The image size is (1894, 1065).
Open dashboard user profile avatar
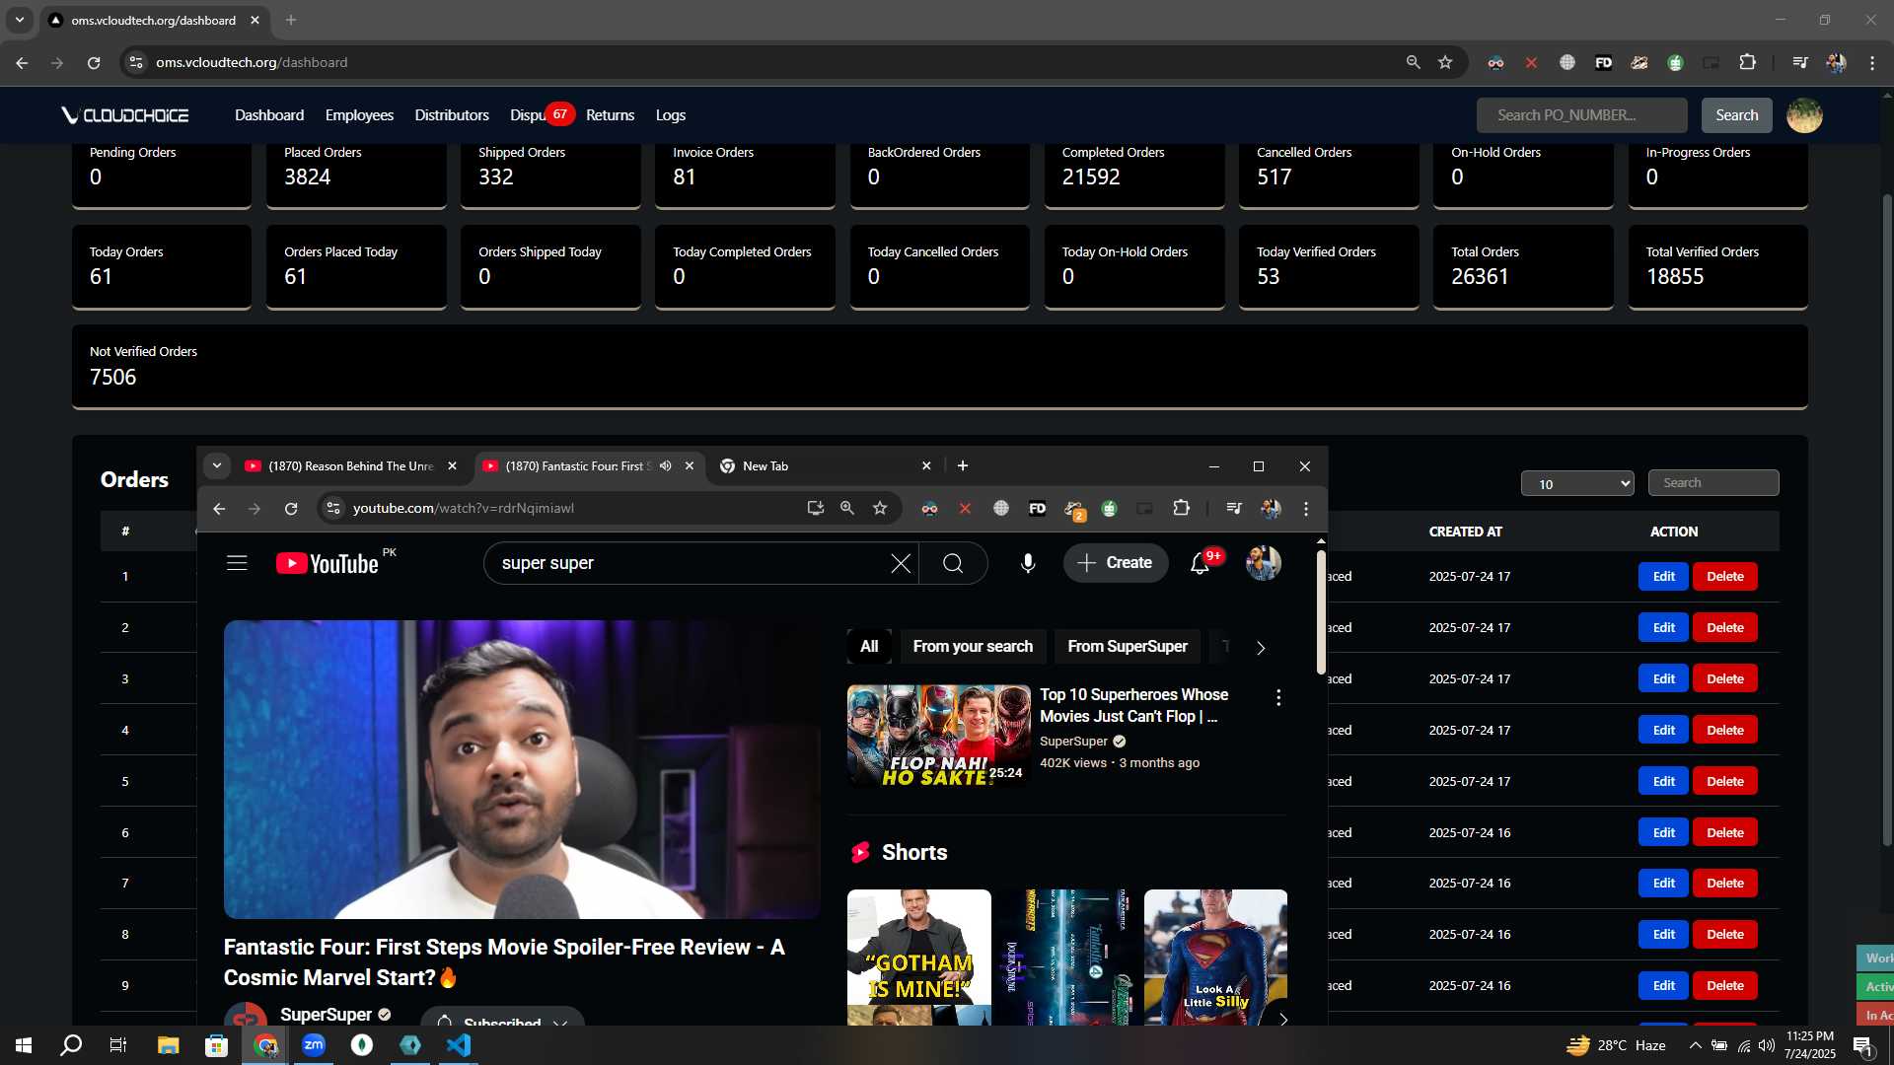(x=1804, y=115)
